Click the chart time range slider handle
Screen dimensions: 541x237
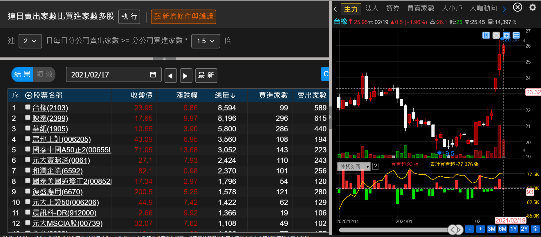[x=455, y=229]
